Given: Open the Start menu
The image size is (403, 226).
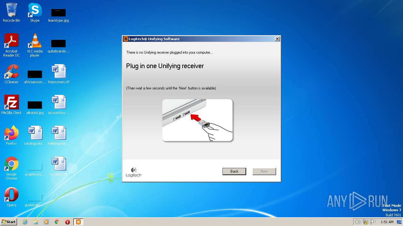Looking at the screenshot, I should pyautogui.click(x=9, y=222).
